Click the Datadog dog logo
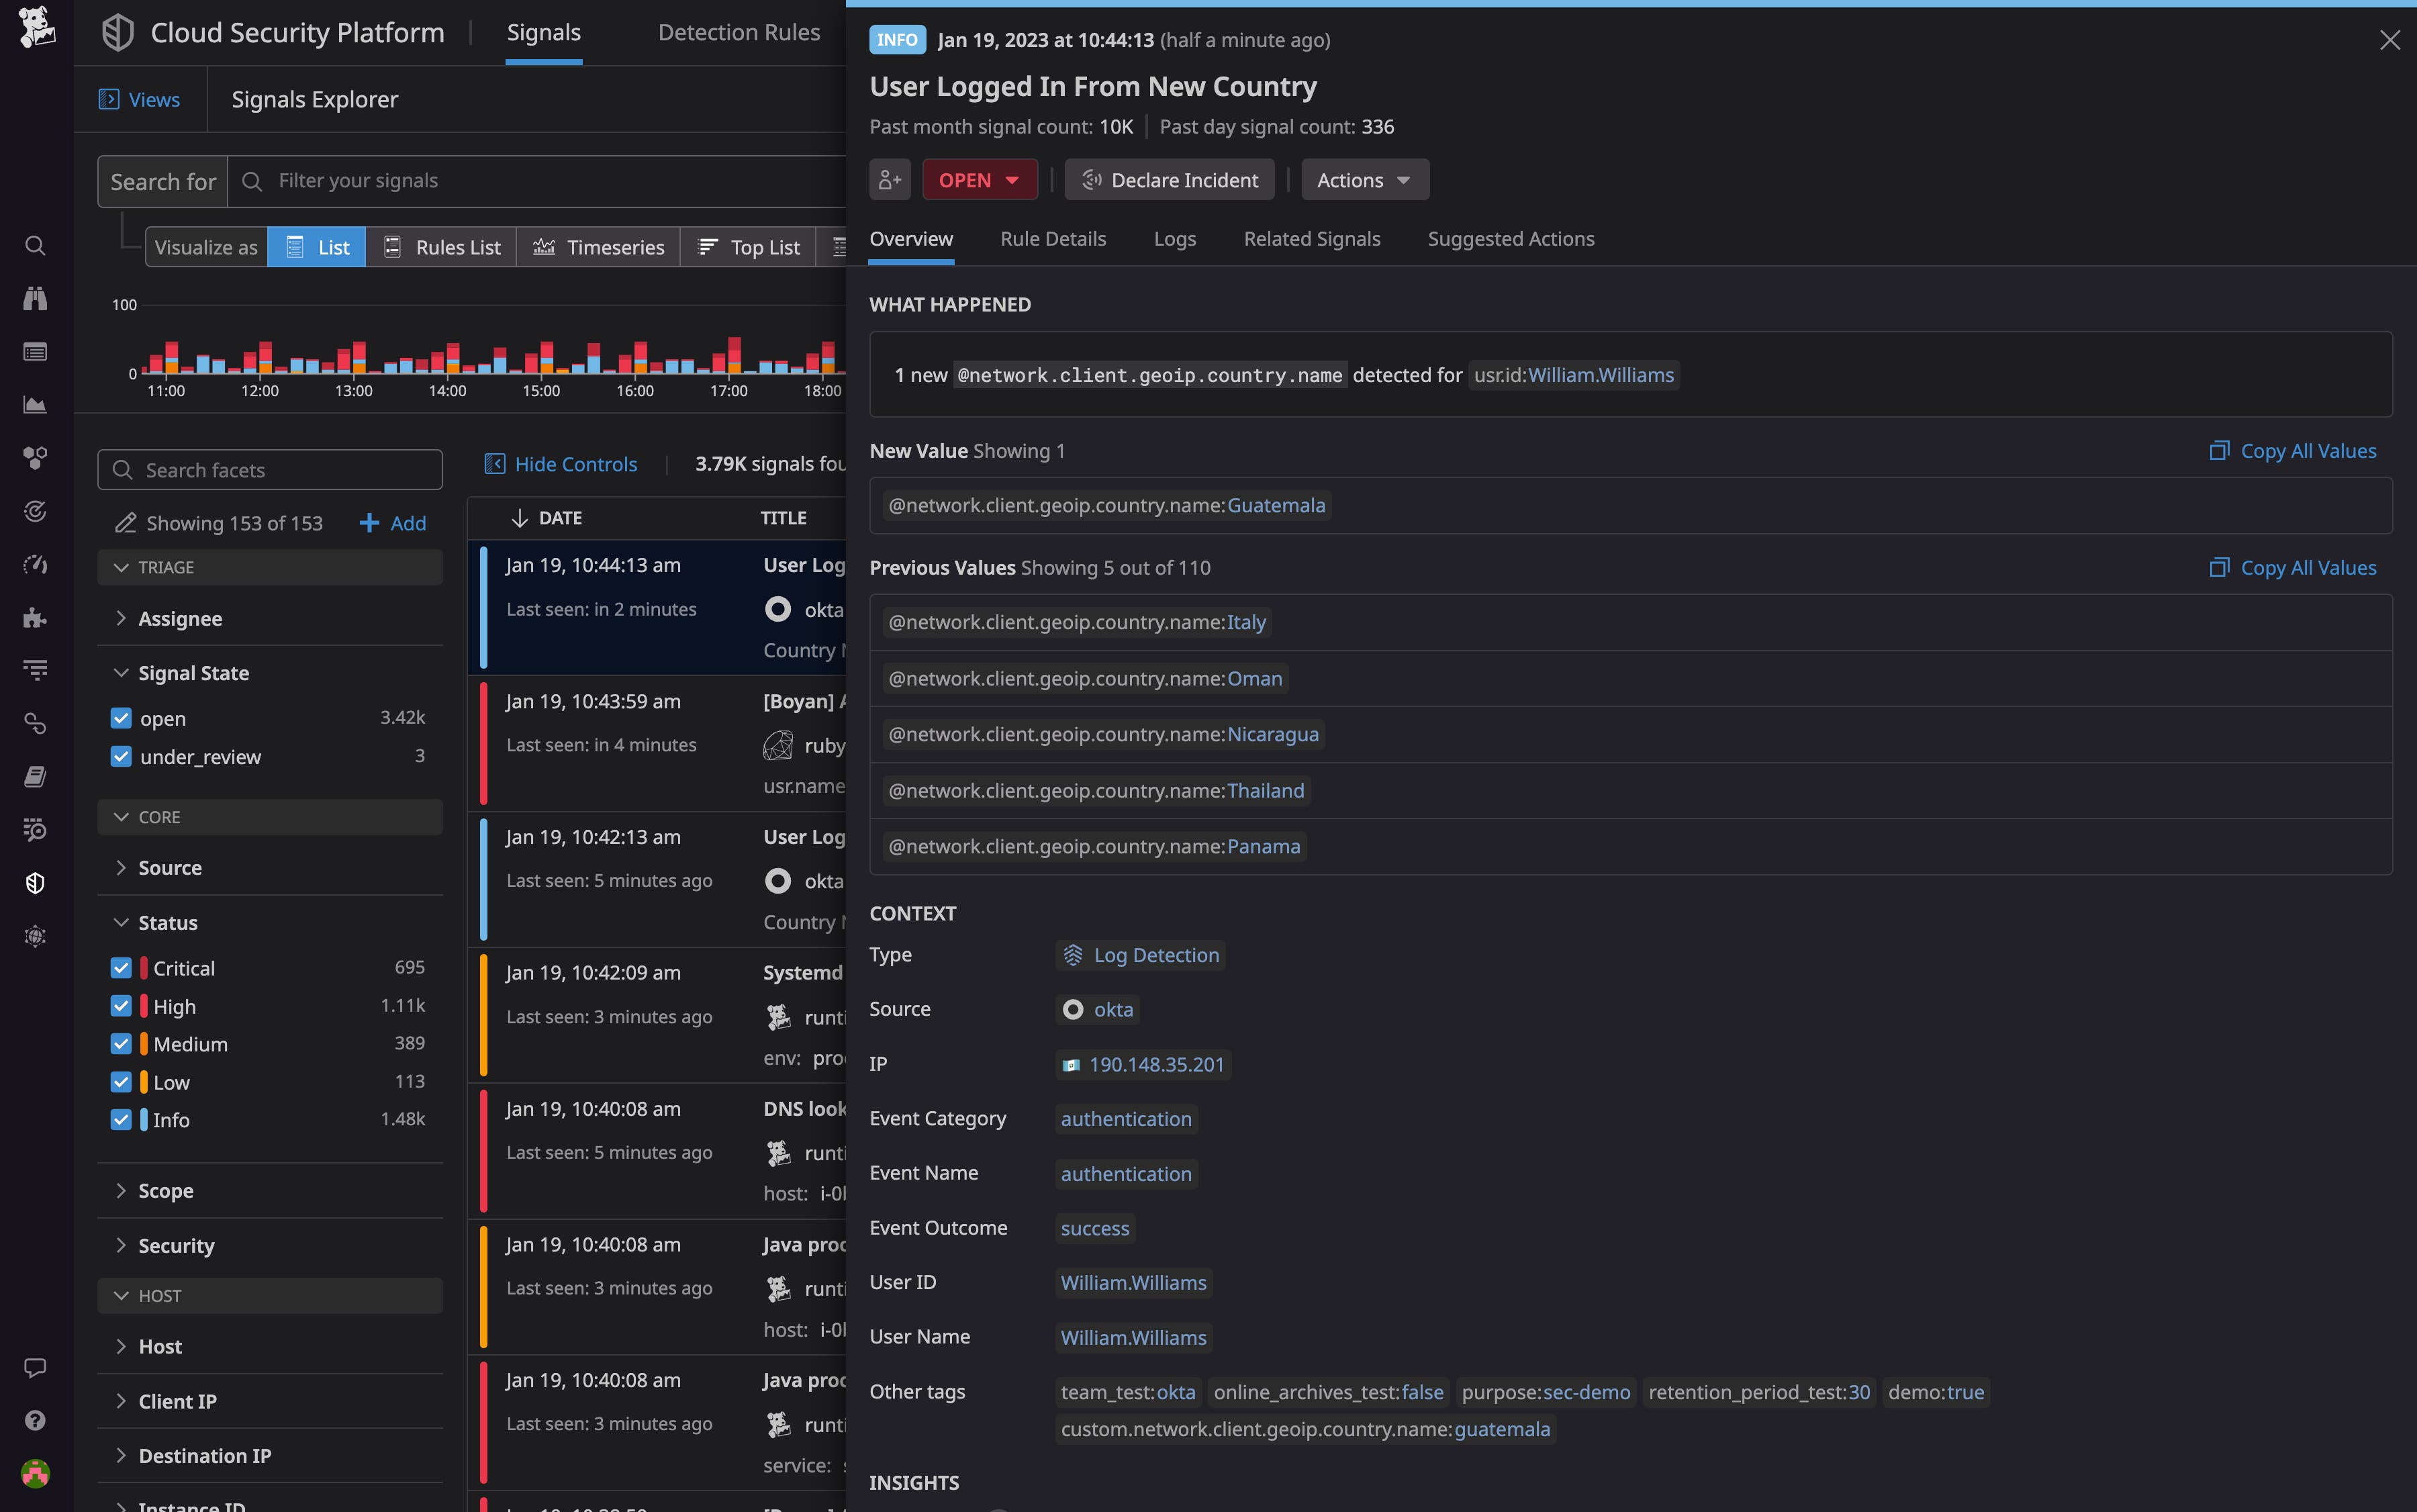 [x=37, y=27]
